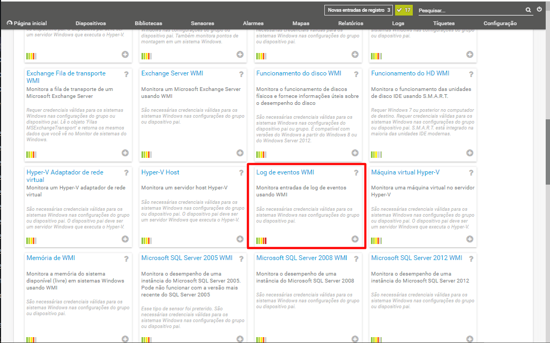Open the Configuração menu
The width and height of the screenshot is (550, 343).
(500, 23)
